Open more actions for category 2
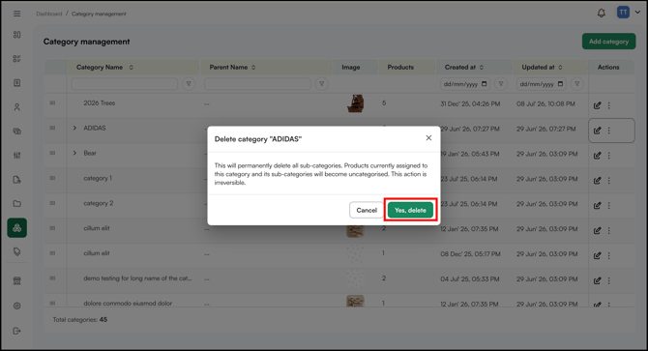Screen dimensions: 648x351 [608, 205]
